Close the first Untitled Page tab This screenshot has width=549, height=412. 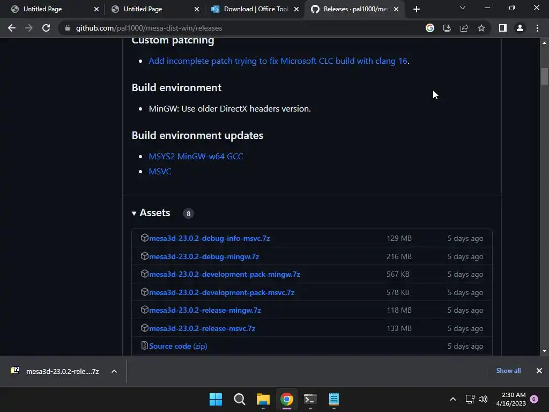pos(97,9)
